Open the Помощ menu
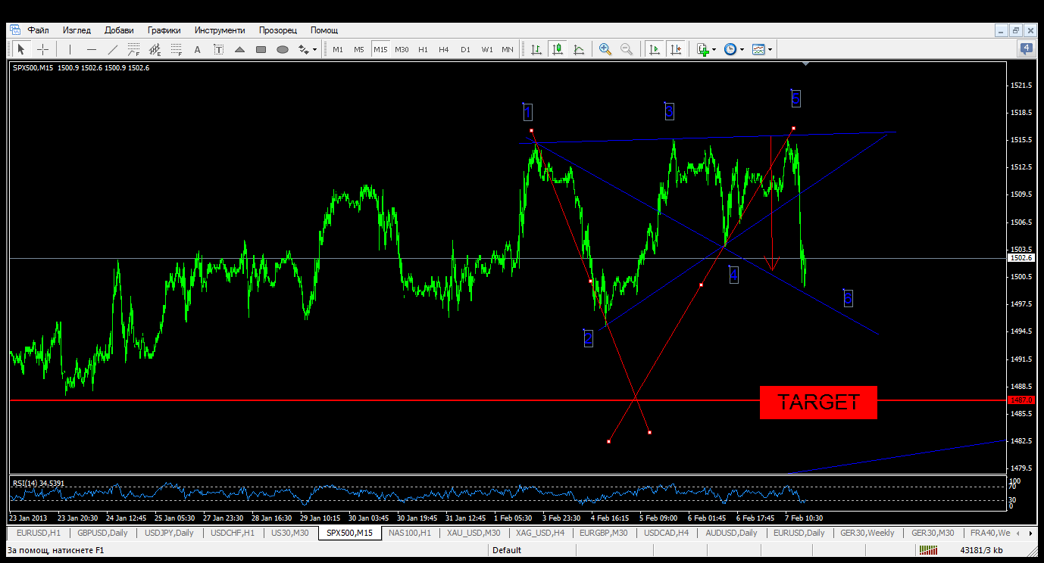This screenshot has width=1044, height=563. 324,30
